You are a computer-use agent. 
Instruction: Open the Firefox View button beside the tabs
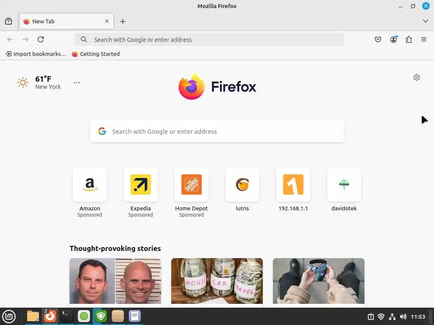[x=8, y=21]
